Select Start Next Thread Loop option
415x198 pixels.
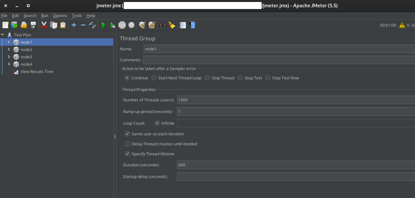[x=154, y=78]
